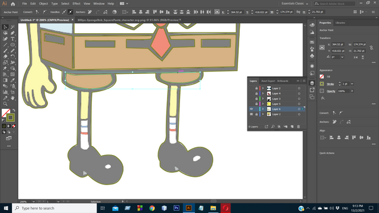Select the Ellipse tool
This screenshot has width=379, height=213.
(12, 45)
